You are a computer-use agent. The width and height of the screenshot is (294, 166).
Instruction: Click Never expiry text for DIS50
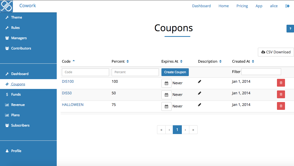tap(177, 95)
